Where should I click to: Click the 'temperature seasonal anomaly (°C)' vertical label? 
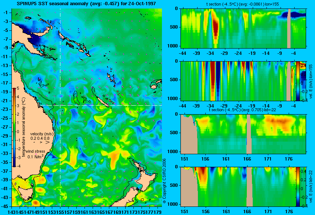click(x=24, y=127)
